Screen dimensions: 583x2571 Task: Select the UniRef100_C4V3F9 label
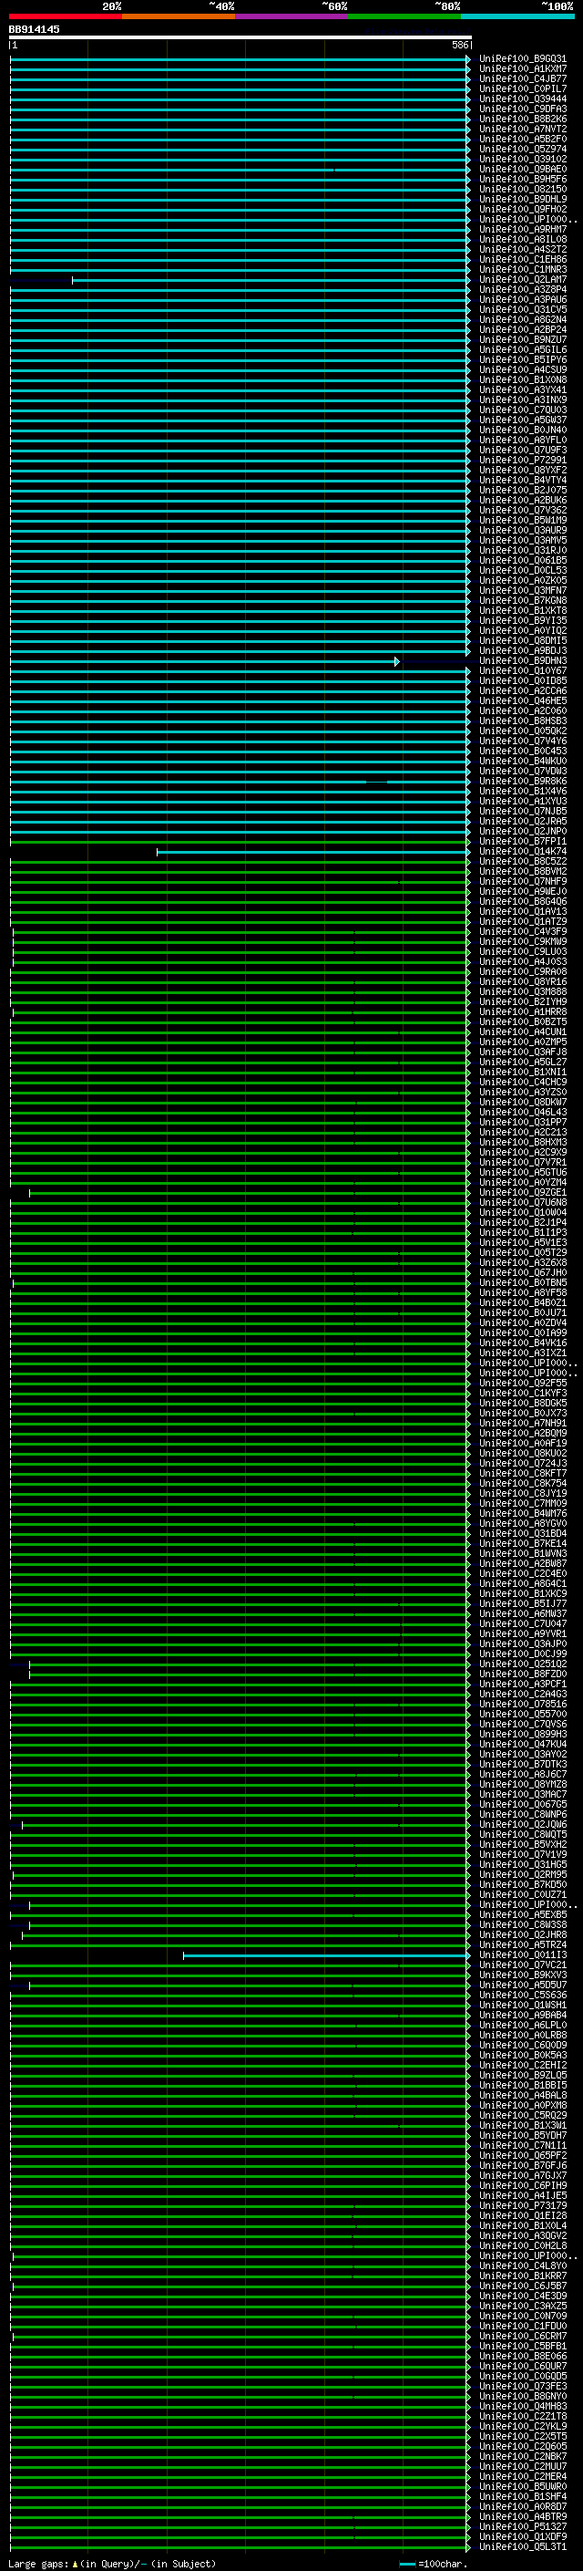click(523, 931)
